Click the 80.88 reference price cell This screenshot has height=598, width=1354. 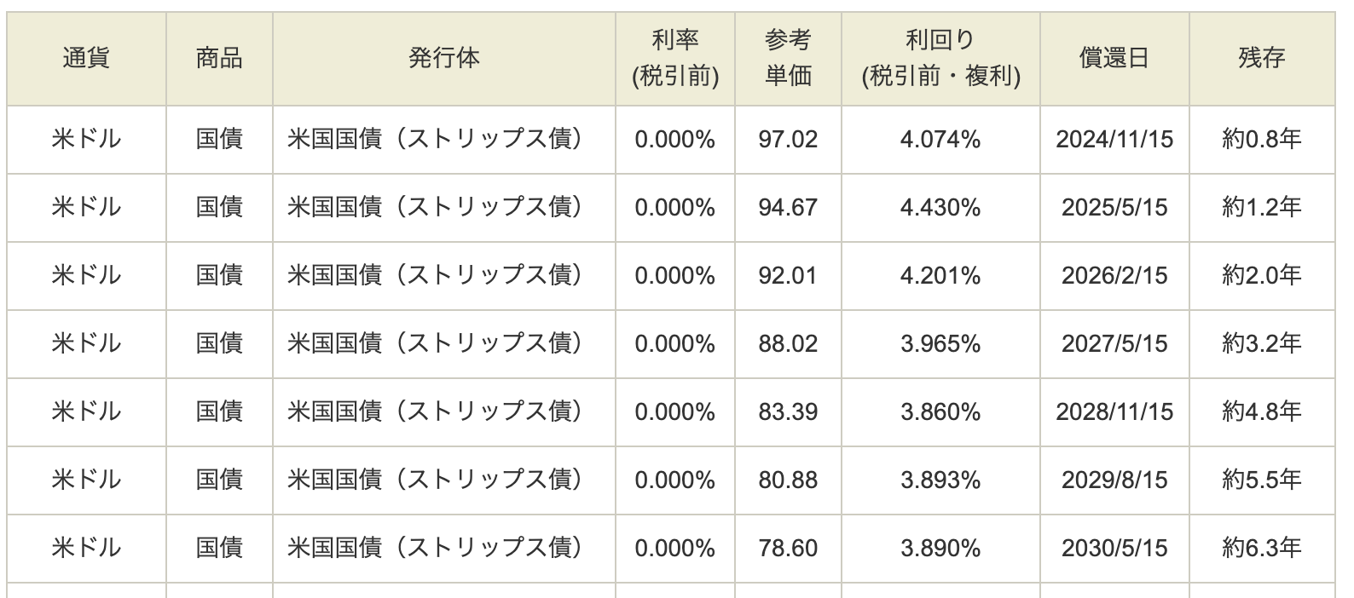(x=788, y=480)
